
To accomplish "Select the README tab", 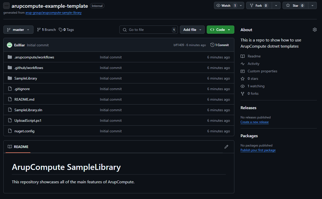I will click(18, 147).
